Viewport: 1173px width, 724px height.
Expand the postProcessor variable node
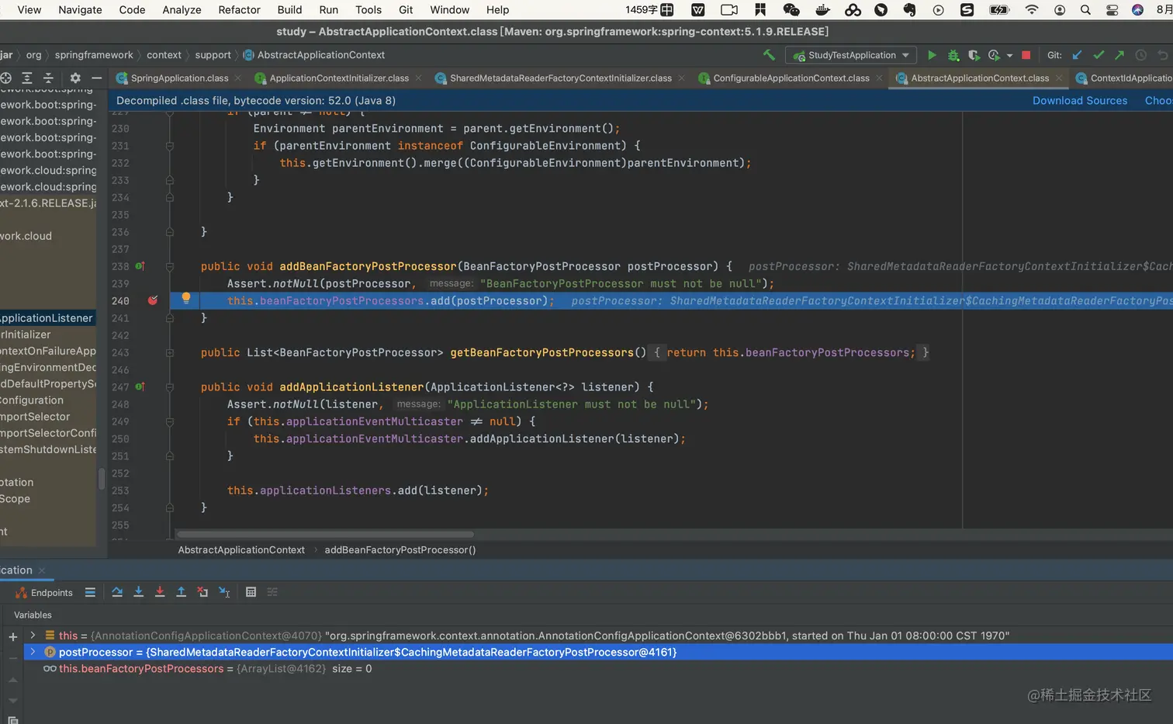point(33,652)
